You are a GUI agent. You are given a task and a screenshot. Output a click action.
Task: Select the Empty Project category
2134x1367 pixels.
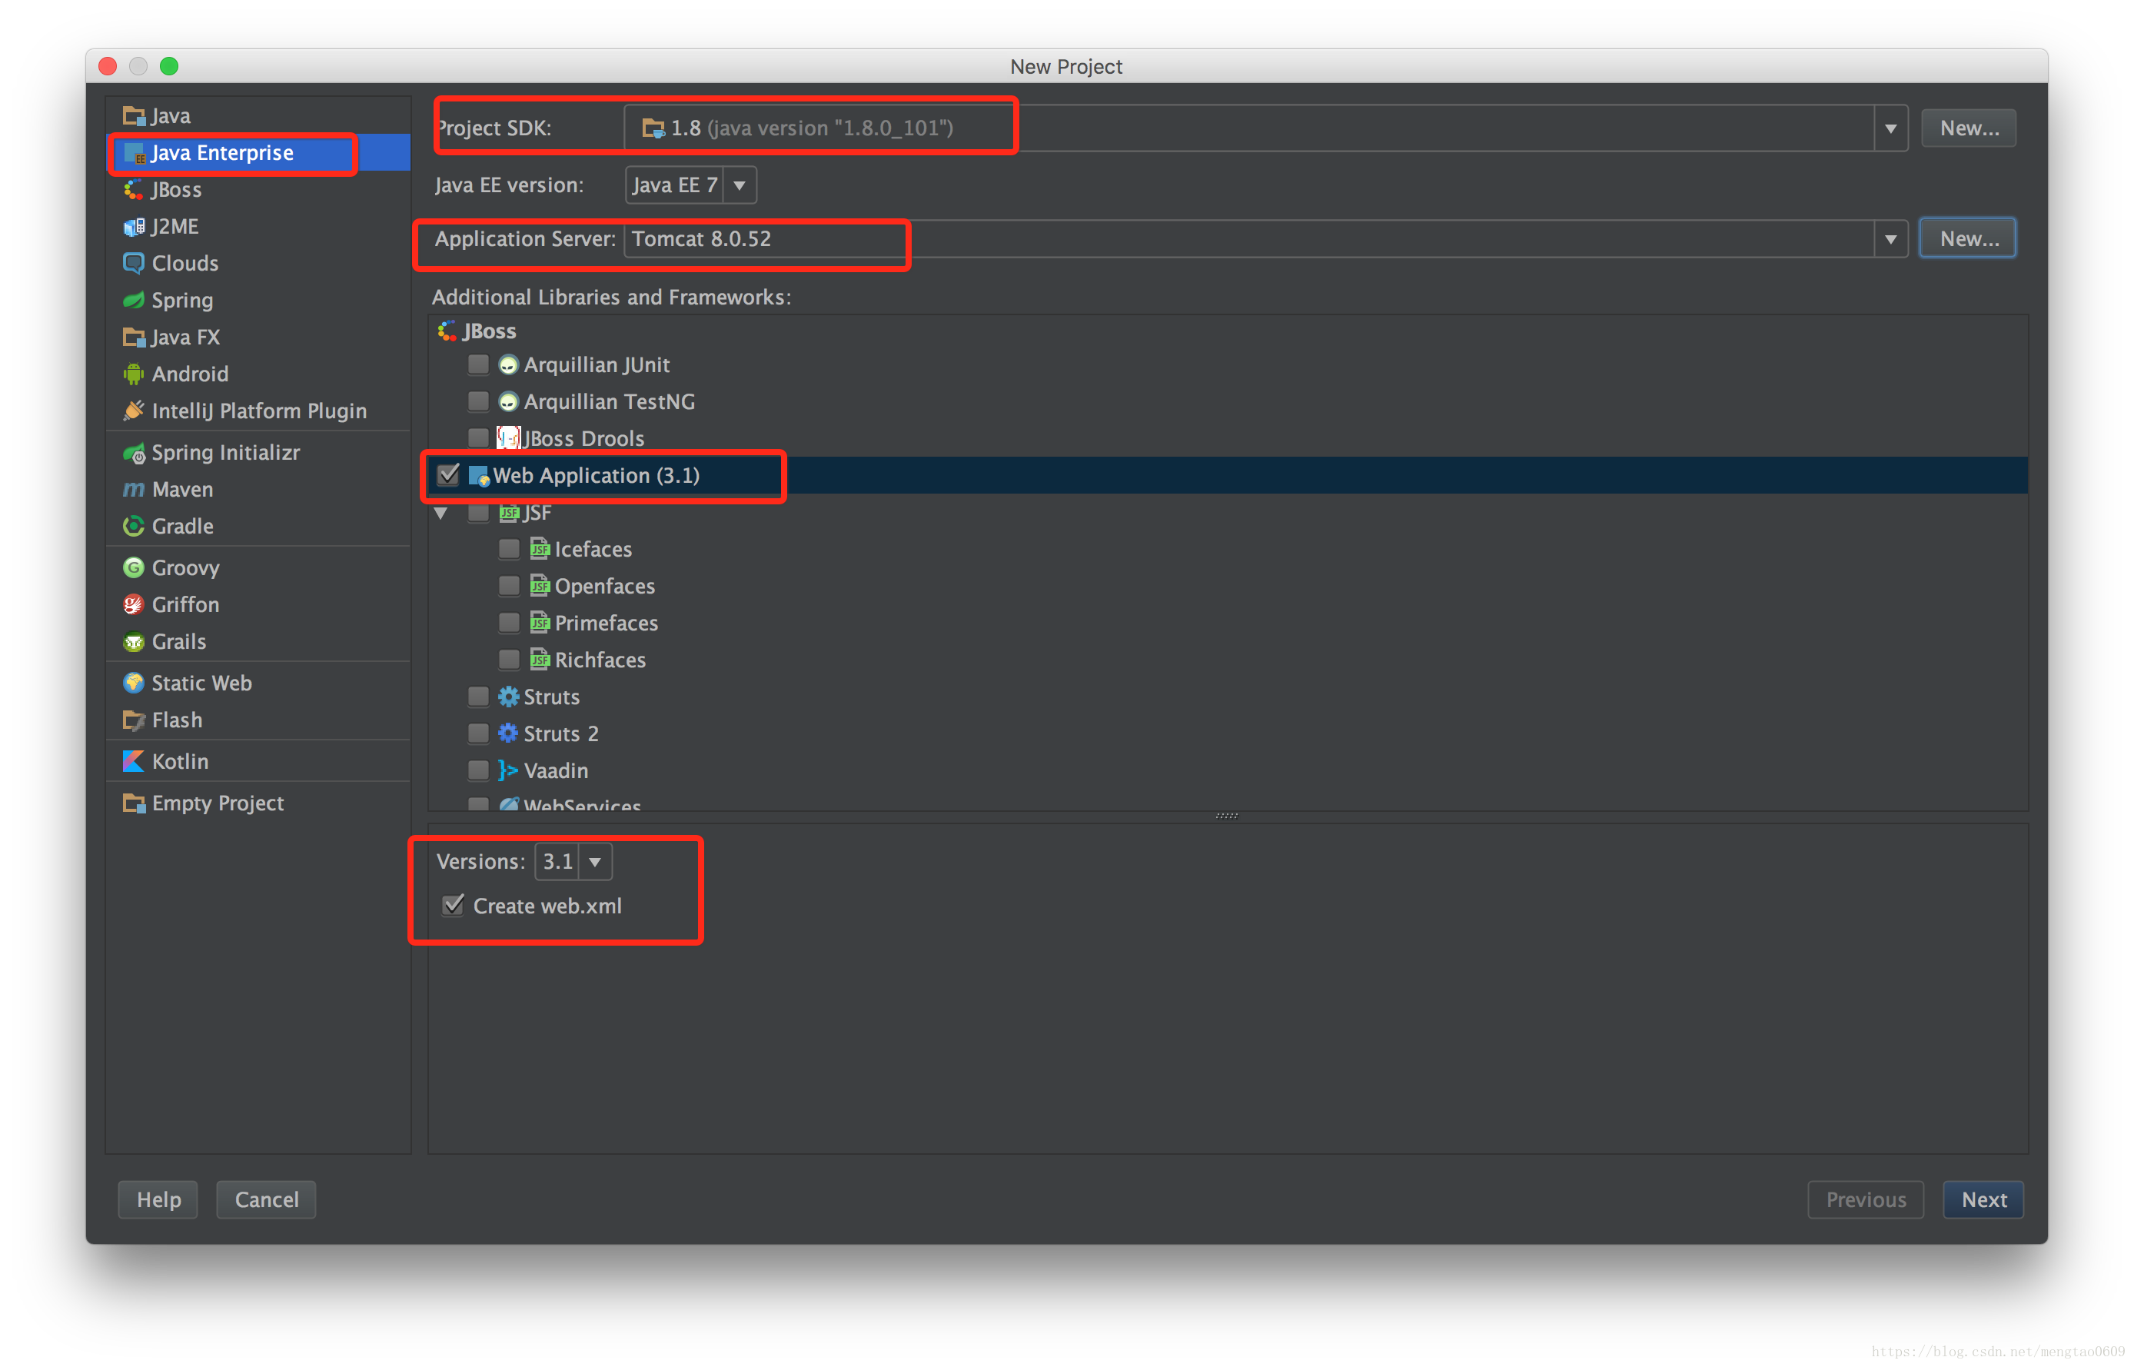(x=258, y=803)
